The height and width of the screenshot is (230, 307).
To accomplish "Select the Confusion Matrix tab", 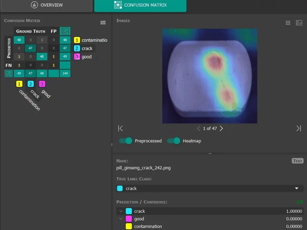I will click(140, 5).
